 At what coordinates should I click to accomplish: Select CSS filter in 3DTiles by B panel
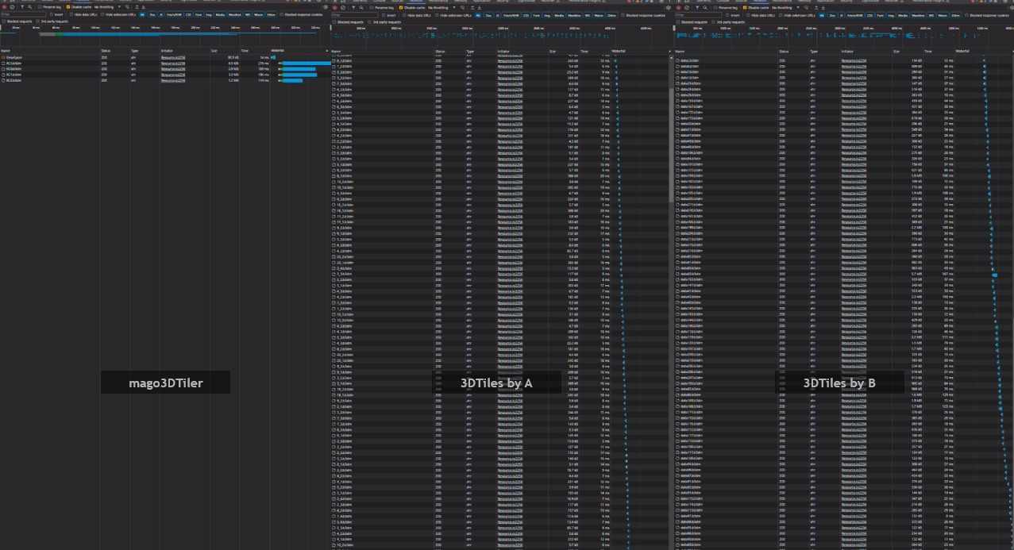869,15
